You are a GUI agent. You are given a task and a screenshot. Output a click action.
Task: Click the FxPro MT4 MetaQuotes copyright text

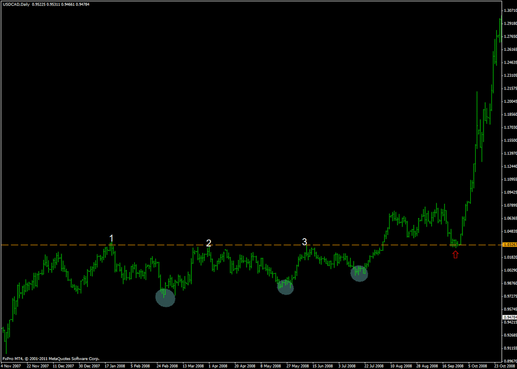coord(51,359)
